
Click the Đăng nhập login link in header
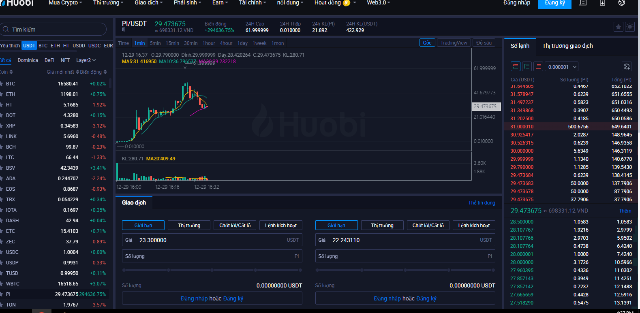517,2
